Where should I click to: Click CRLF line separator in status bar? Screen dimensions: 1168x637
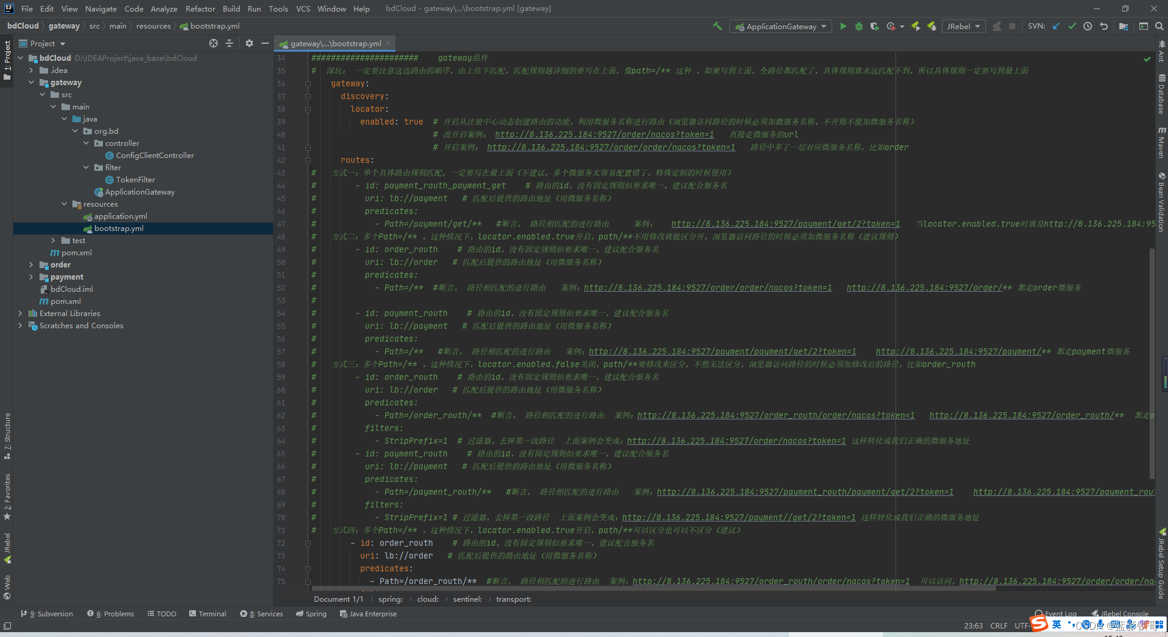tap(998, 625)
